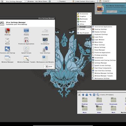Click the curved arrow icon in file manager toolbar
Image resolution: width=126 pixels, height=126 pixels.
coord(90,95)
